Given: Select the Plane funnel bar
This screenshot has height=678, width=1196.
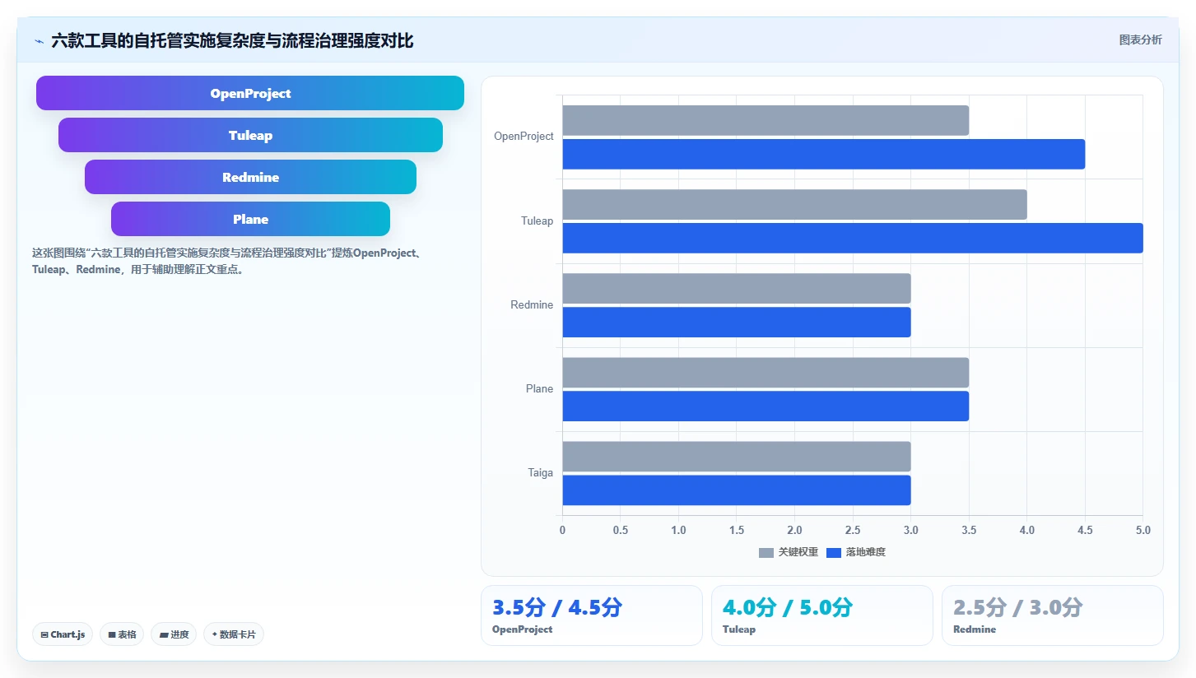Looking at the screenshot, I should click(x=250, y=219).
